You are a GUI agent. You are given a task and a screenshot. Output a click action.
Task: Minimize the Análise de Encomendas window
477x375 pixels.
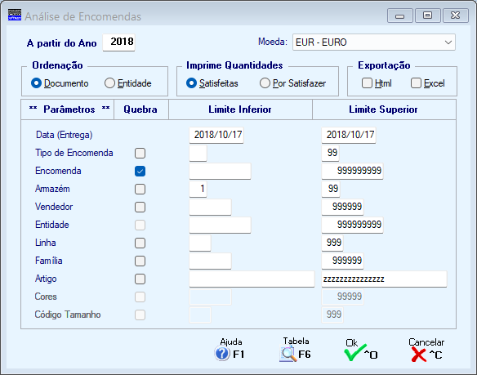tap(399, 16)
